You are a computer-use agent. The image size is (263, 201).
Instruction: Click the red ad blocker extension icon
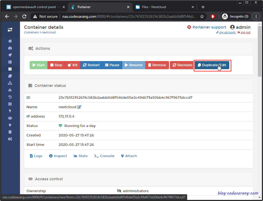(x=213, y=16)
